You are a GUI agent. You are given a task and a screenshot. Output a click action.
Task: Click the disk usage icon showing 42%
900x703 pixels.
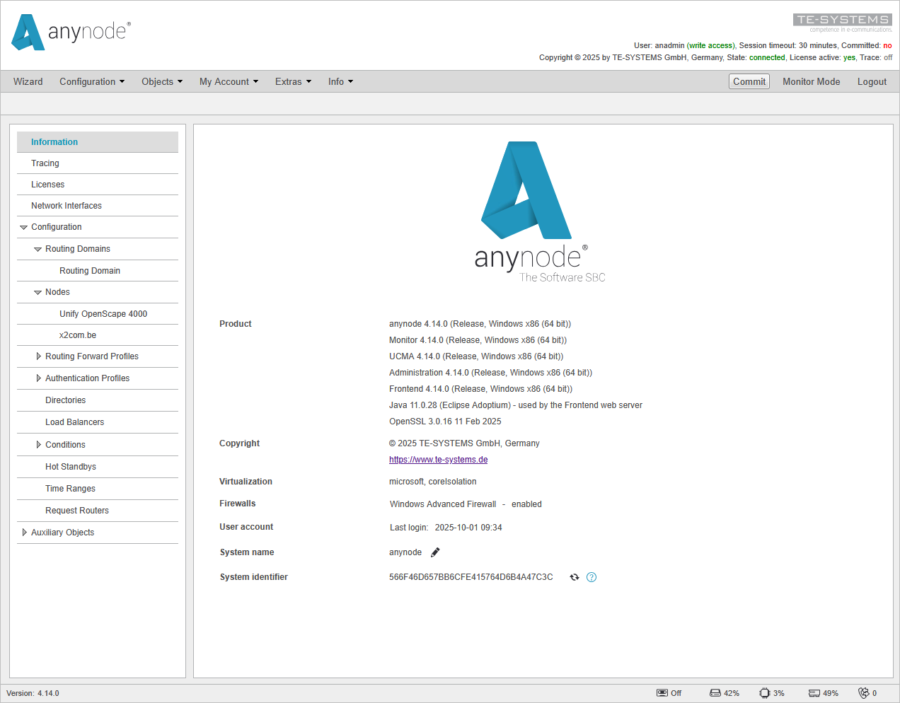coord(715,693)
